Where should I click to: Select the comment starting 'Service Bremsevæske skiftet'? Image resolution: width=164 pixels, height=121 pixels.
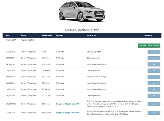(114, 113)
